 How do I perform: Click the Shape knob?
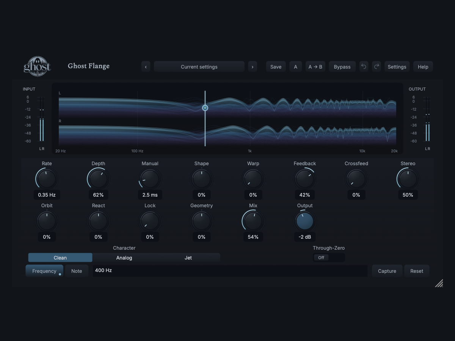coord(201,179)
